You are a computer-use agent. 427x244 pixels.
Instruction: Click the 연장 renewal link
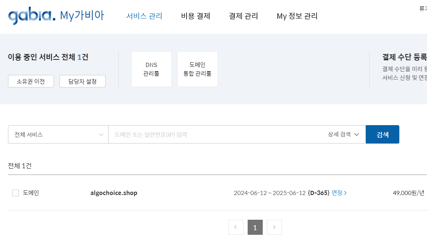pos(339,193)
